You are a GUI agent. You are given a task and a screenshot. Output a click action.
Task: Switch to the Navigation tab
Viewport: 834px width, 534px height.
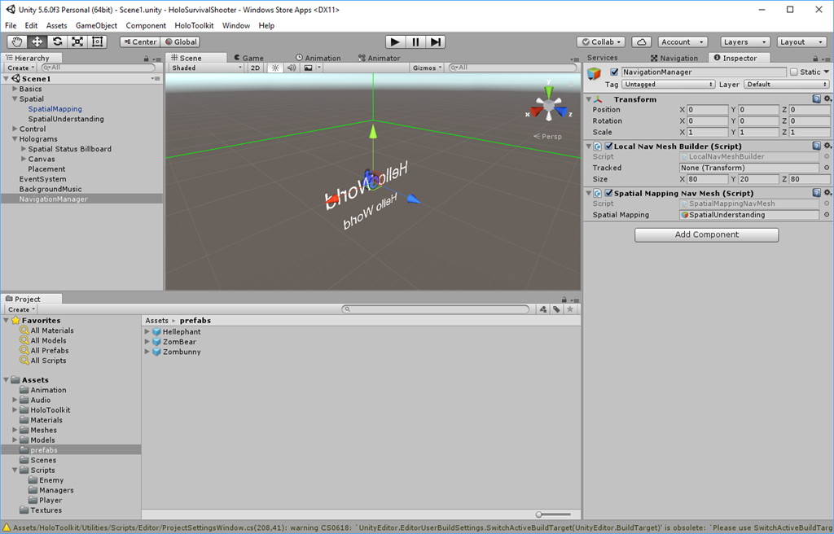click(674, 58)
